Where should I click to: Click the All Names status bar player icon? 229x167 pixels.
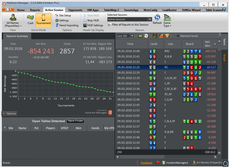tap(194, 162)
